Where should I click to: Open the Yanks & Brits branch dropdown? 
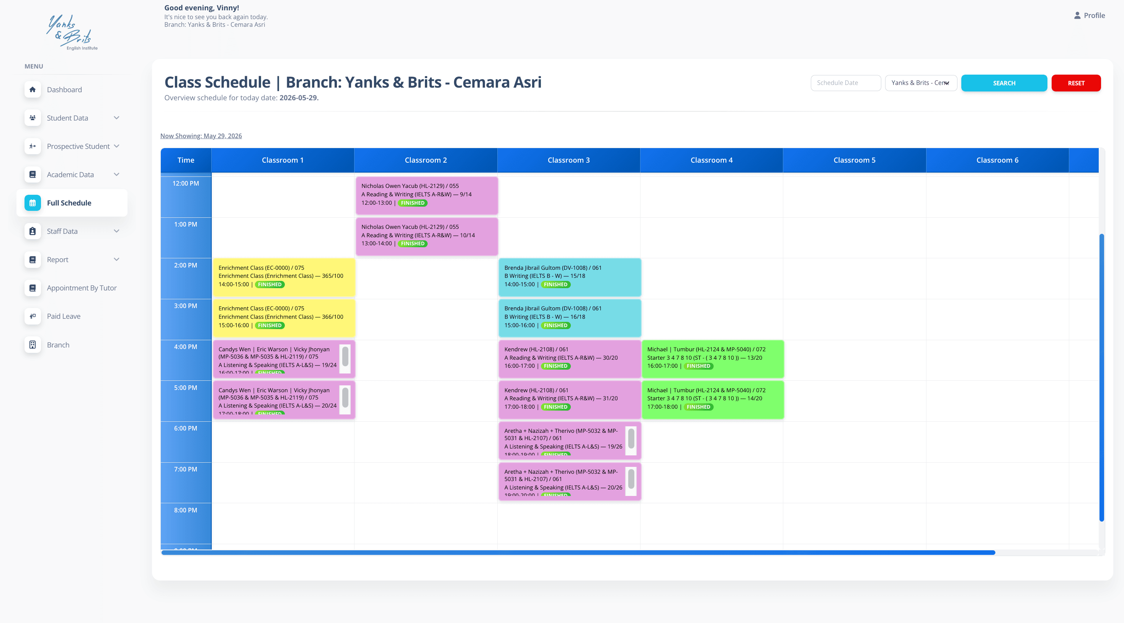click(921, 83)
